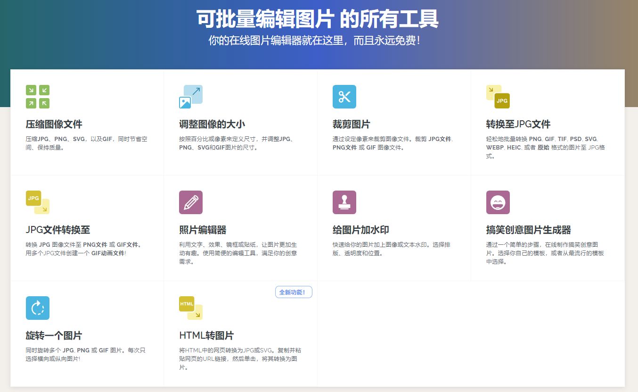Open the 旋转一个图片 tool title
Screen dimensions: 638x392
(54, 336)
